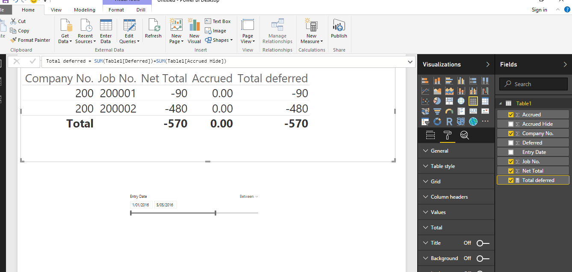The height and width of the screenshot is (272, 572).
Task: Commit the formula with checkmark icon
Action: click(x=32, y=61)
